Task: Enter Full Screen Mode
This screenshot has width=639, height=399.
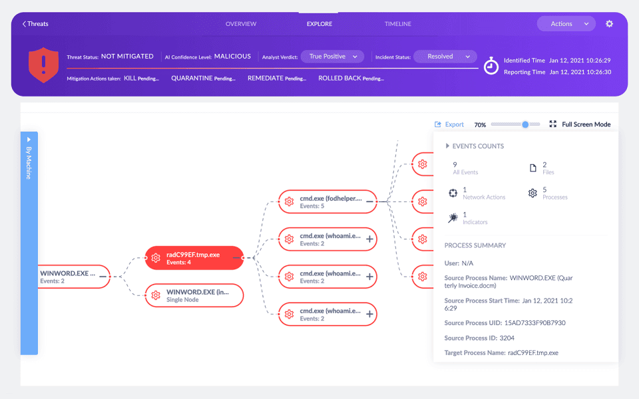Action: coord(552,124)
